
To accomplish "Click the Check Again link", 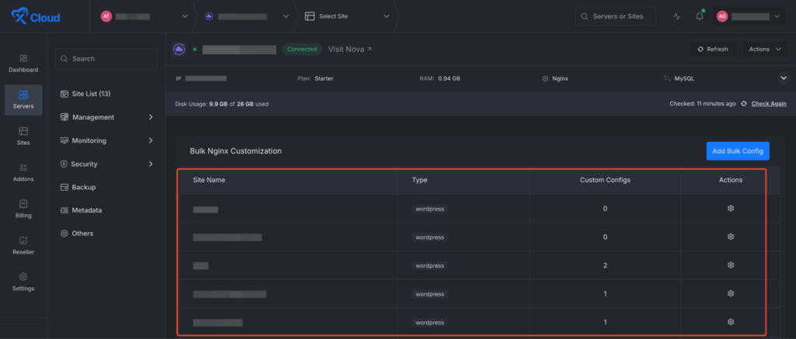I will coord(768,104).
